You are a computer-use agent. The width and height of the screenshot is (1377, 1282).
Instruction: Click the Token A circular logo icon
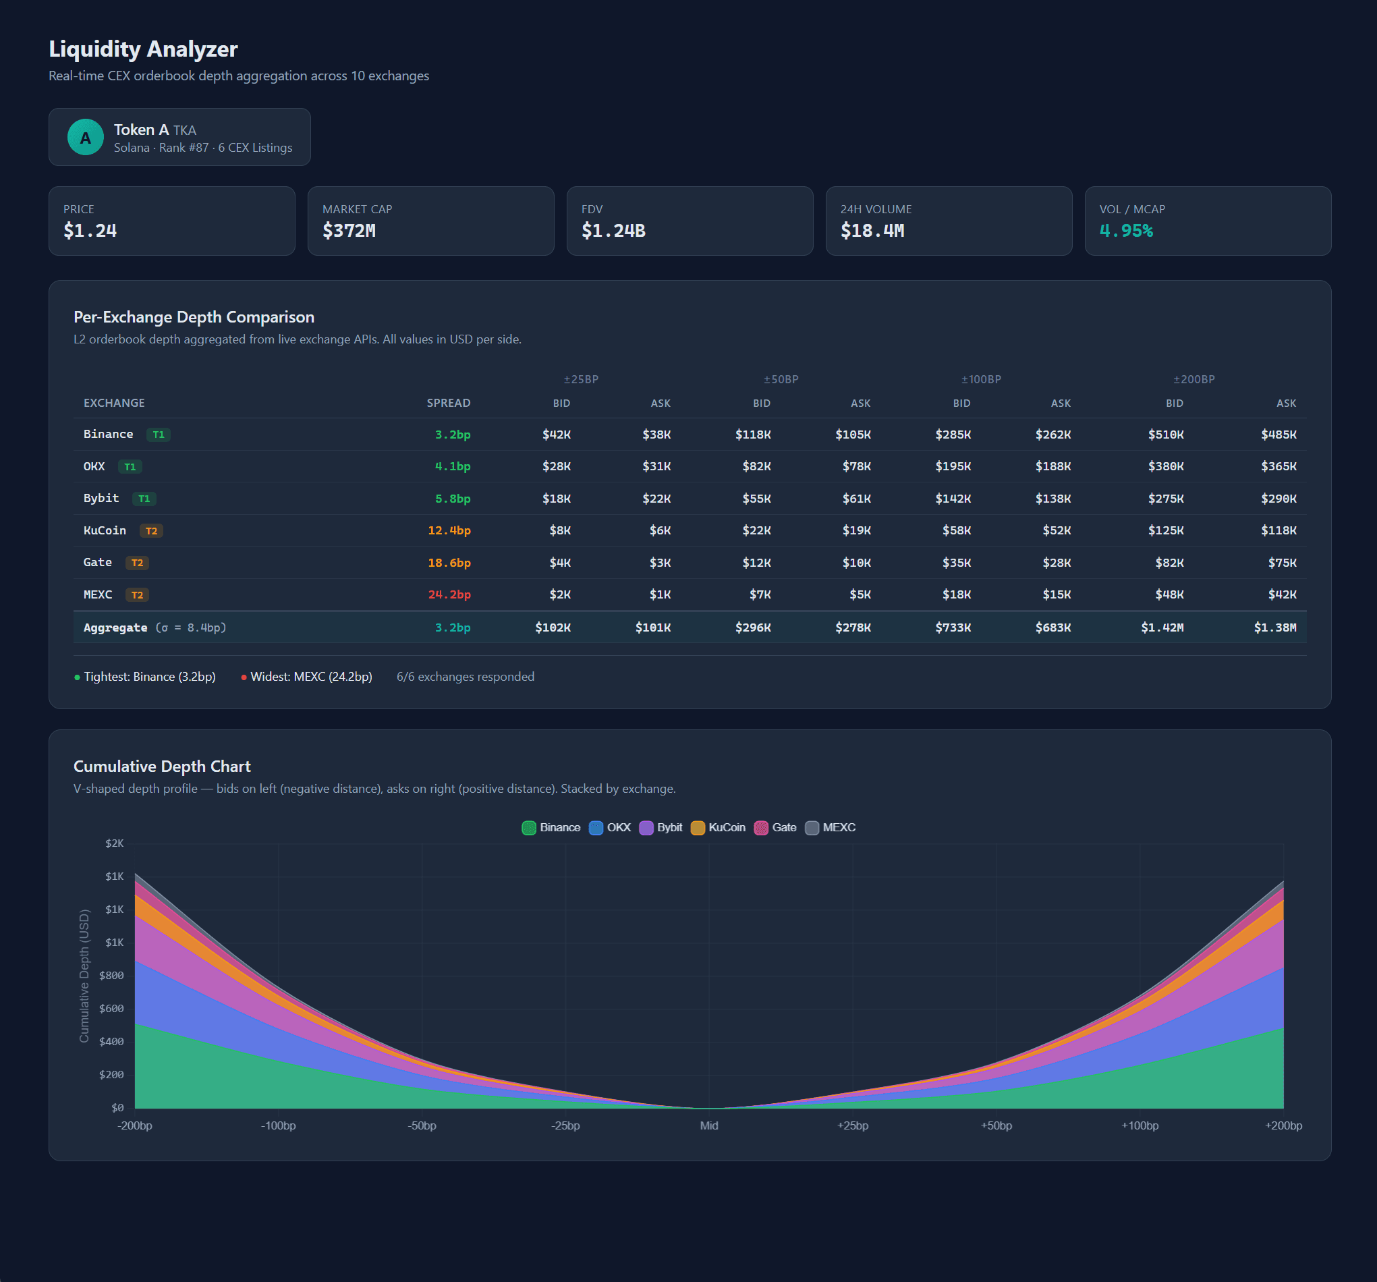click(85, 137)
